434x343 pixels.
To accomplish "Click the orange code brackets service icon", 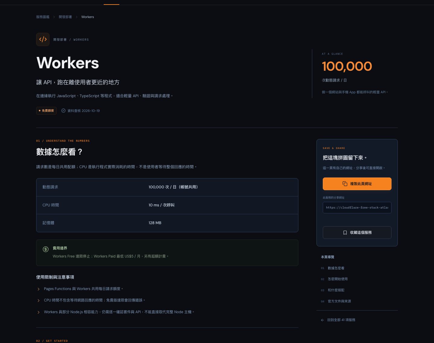I will 43,39.
